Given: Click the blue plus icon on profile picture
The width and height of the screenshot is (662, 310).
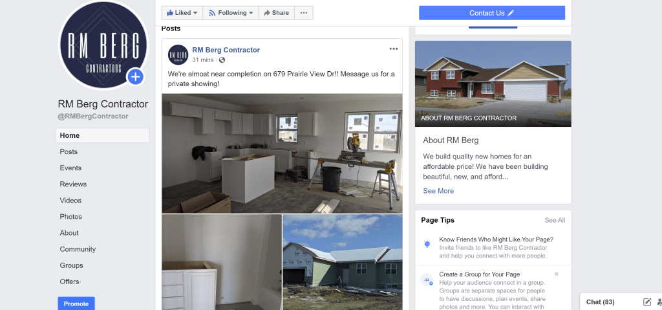Looking at the screenshot, I should 135,77.
